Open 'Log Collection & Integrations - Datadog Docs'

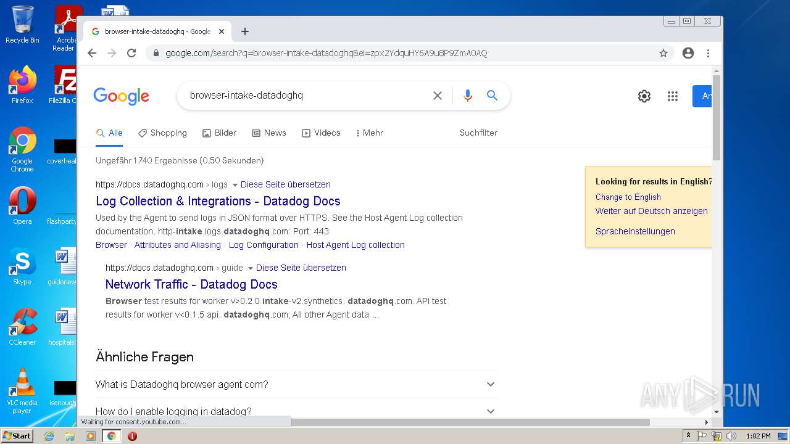[x=218, y=201]
